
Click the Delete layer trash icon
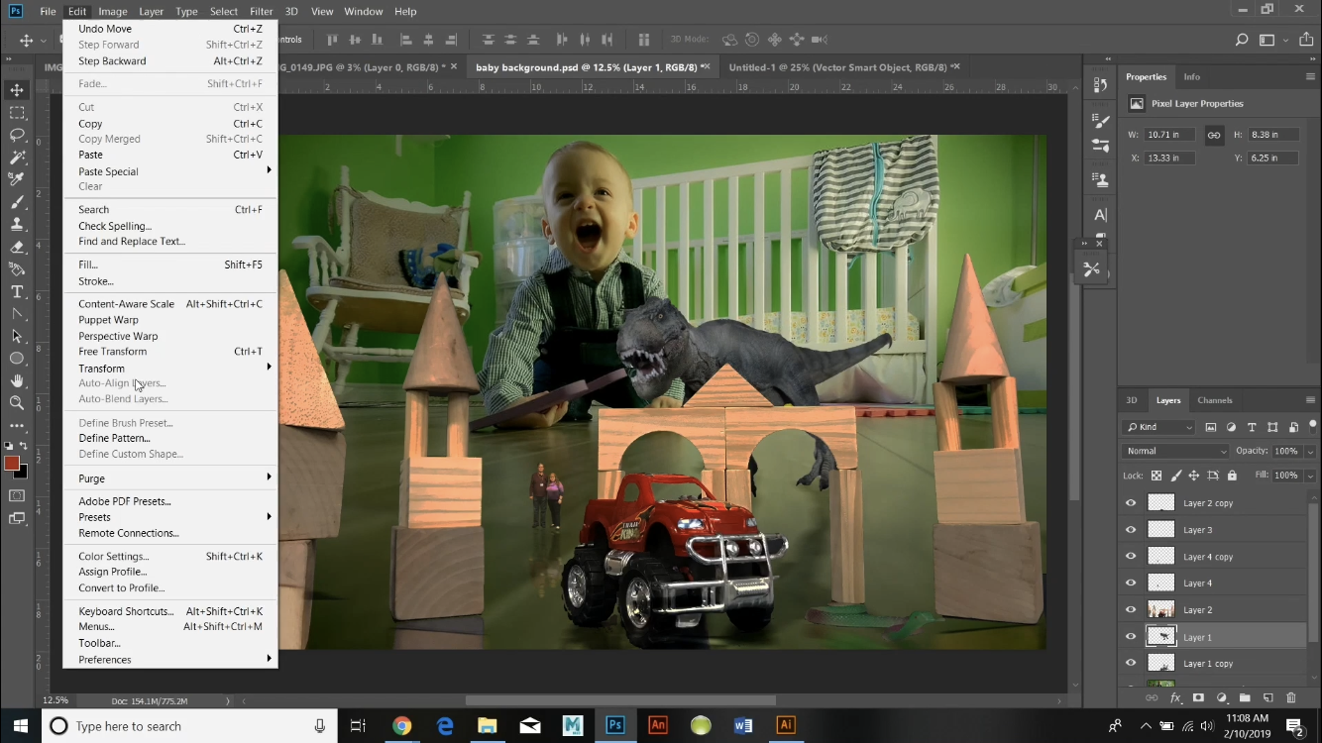click(1291, 697)
